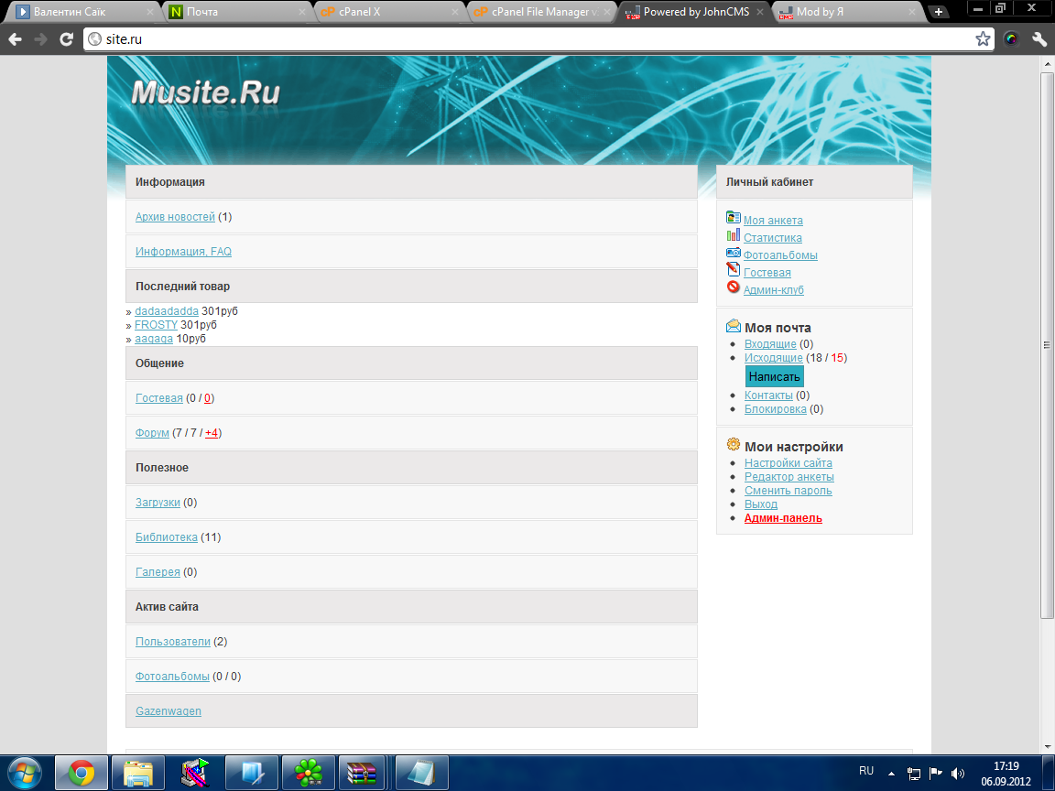
Task: Click the page vertical scrollbar
Action: pos(1047,344)
